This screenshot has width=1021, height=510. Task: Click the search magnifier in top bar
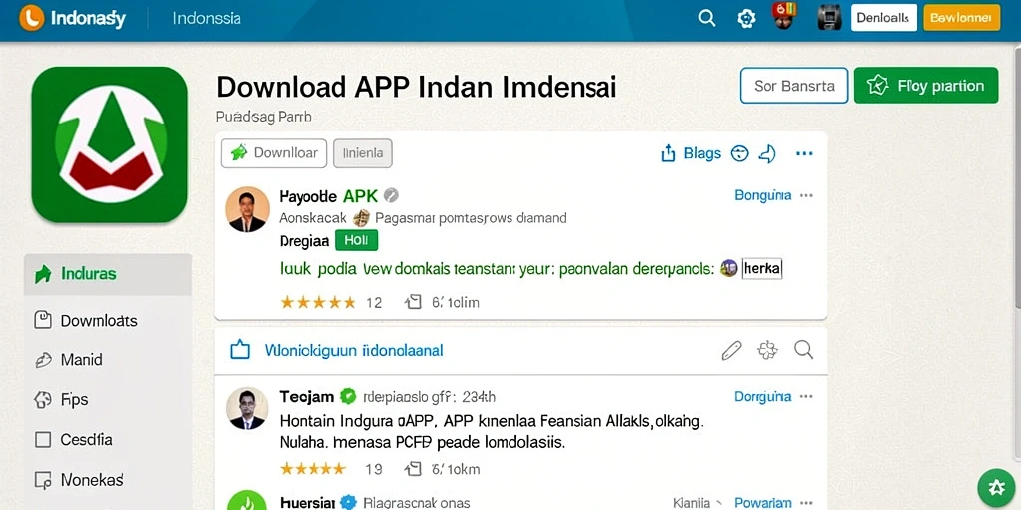[x=707, y=18]
